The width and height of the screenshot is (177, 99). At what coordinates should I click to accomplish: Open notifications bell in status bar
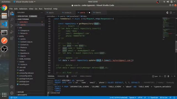(174, 98)
